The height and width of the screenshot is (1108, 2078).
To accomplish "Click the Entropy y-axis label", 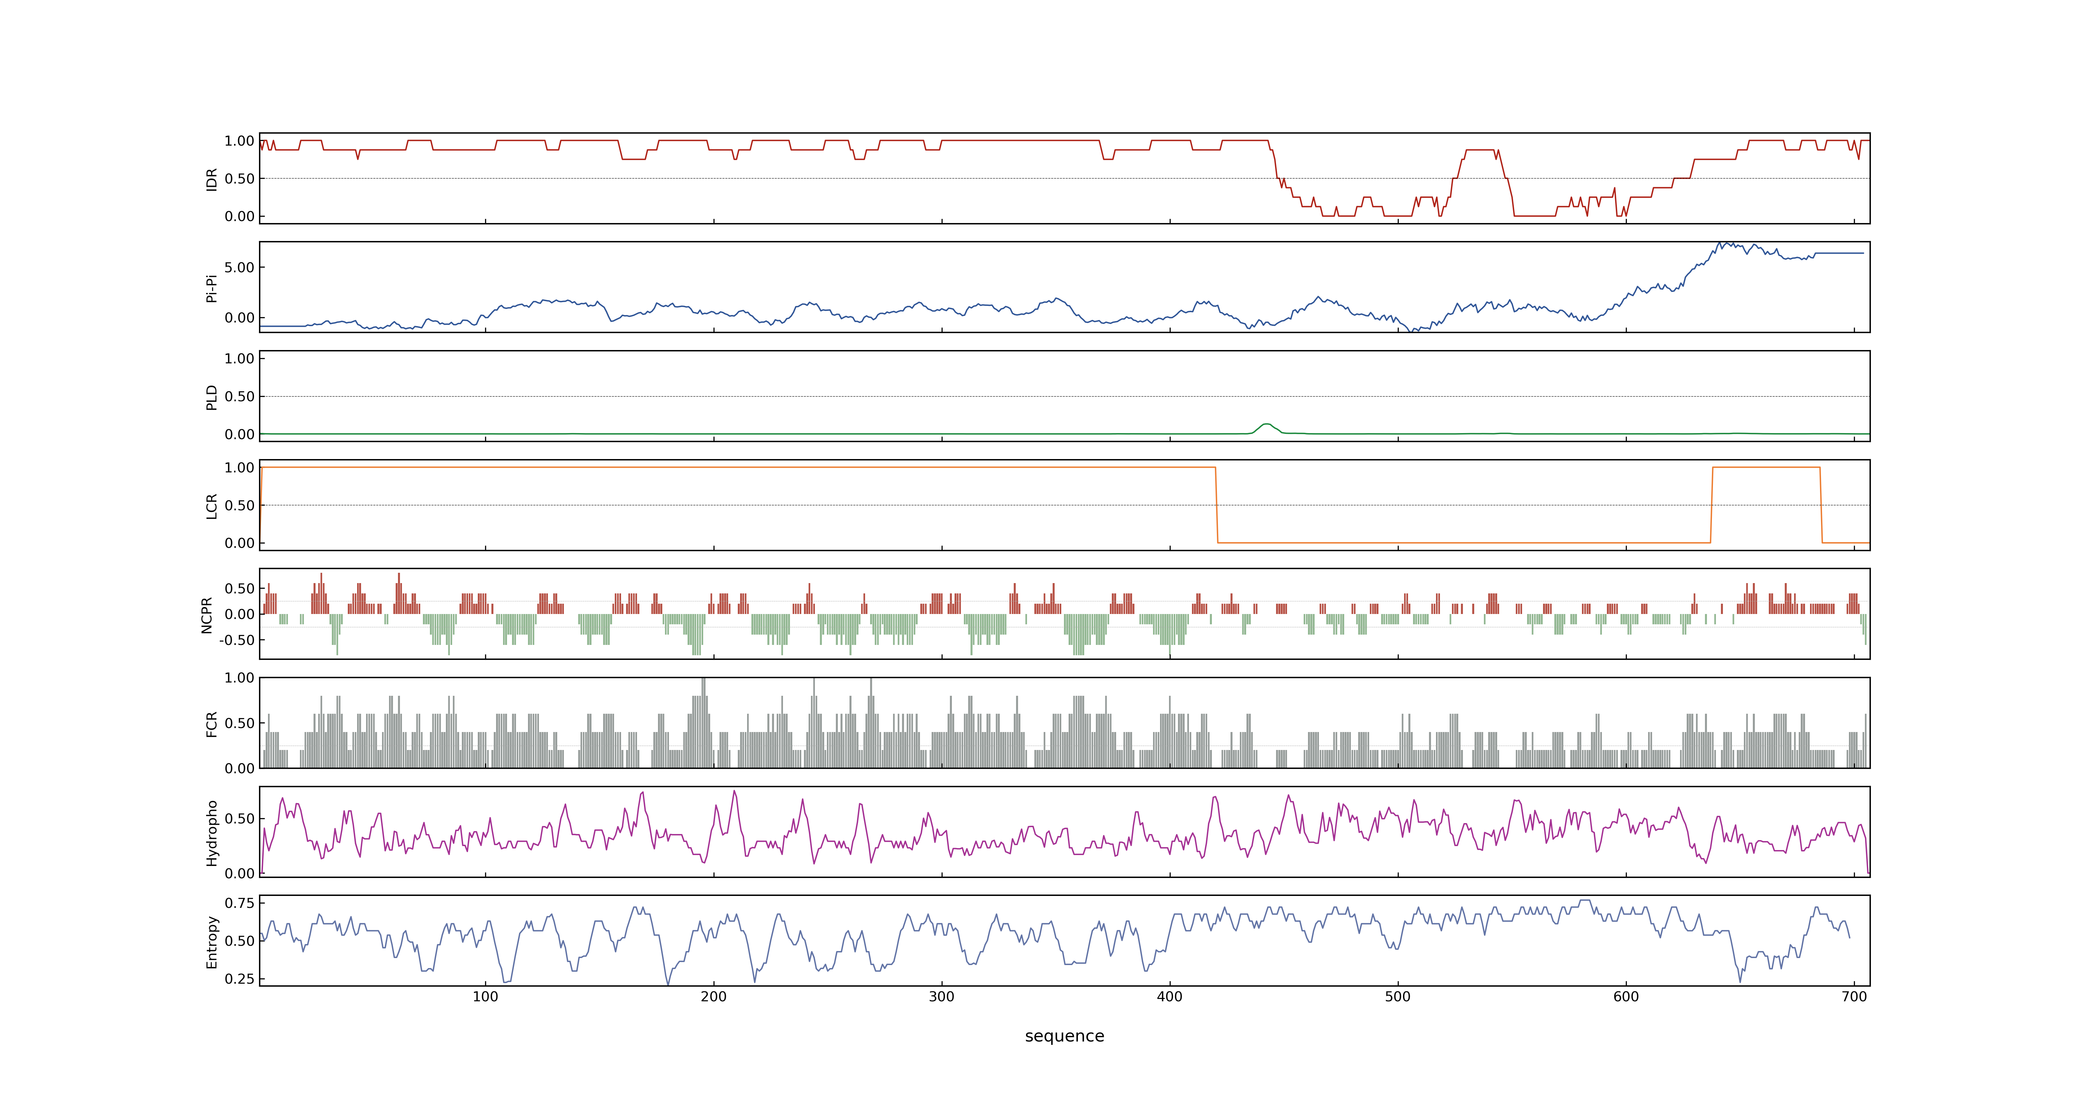I will 212,941.
